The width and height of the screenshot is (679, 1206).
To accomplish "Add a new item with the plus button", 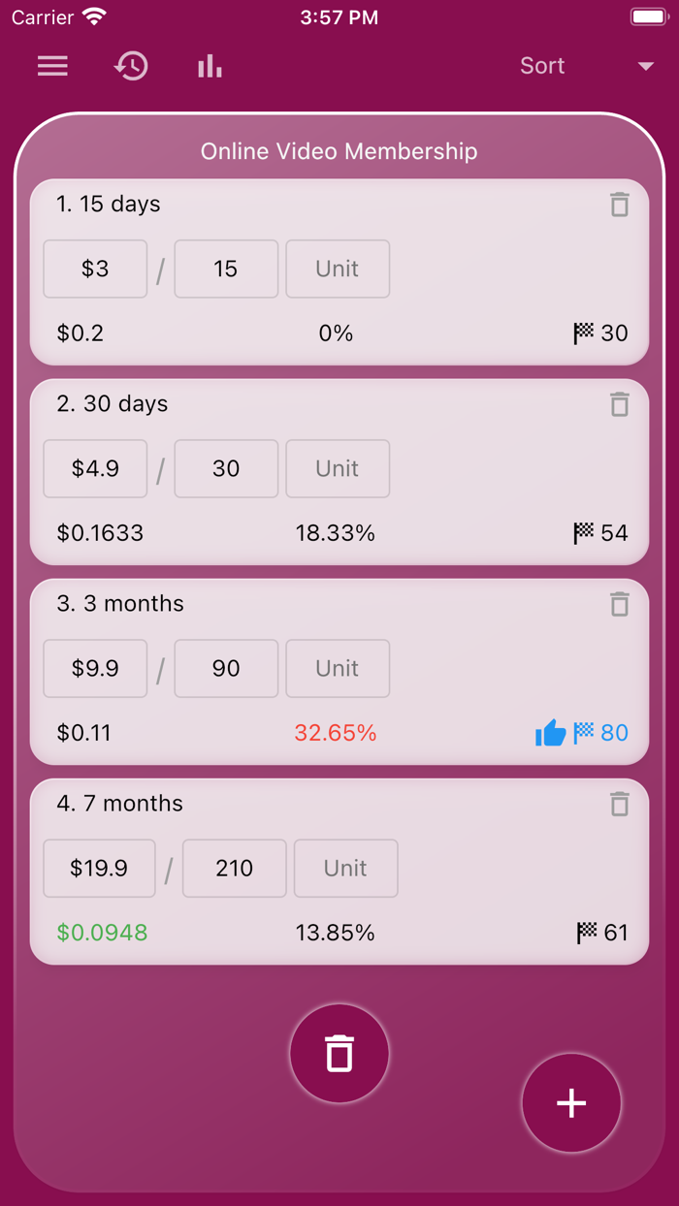I will pyautogui.click(x=571, y=1103).
